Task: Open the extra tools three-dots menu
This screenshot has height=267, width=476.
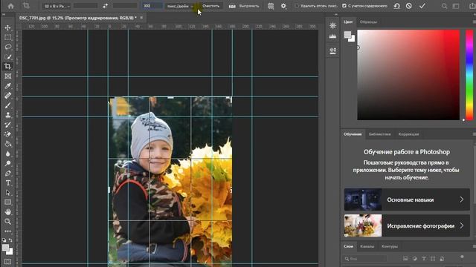Action: click(x=8, y=231)
